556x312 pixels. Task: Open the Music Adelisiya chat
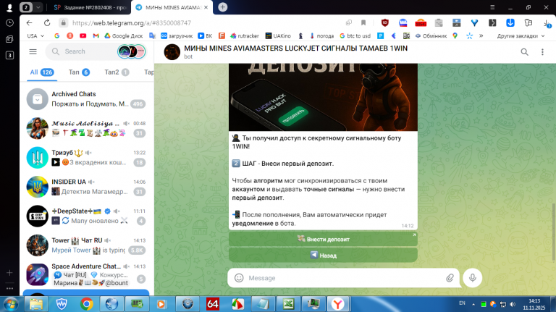click(x=87, y=128)
